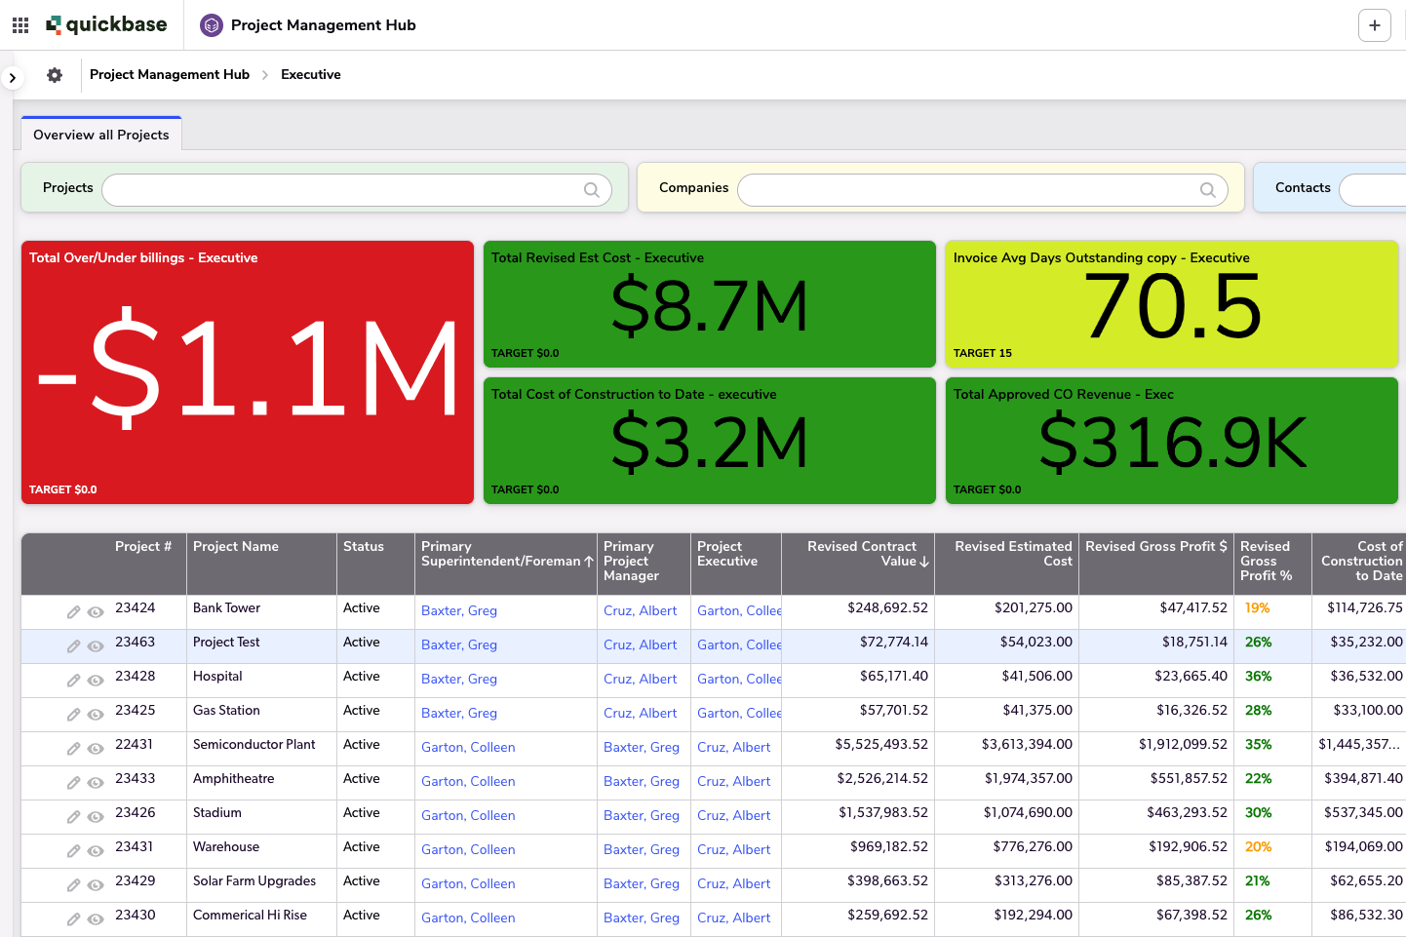Click the red Total Over/Under billings tile

click(248, 372)
